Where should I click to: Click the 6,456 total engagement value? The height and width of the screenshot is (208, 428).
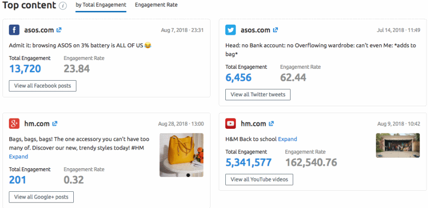pyautogui.click(x=238, y=77)
